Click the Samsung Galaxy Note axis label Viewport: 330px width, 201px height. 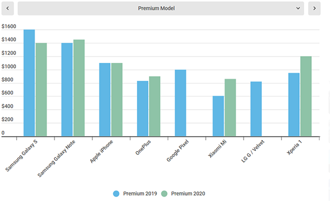coord(56,159)
